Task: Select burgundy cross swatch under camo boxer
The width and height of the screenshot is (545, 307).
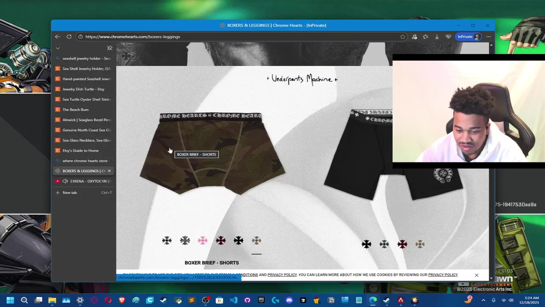Action: (x=221, y=240)
